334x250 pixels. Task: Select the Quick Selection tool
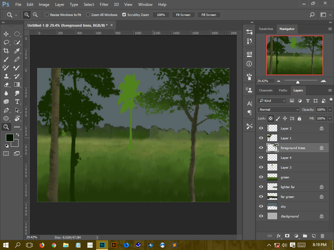17,42
